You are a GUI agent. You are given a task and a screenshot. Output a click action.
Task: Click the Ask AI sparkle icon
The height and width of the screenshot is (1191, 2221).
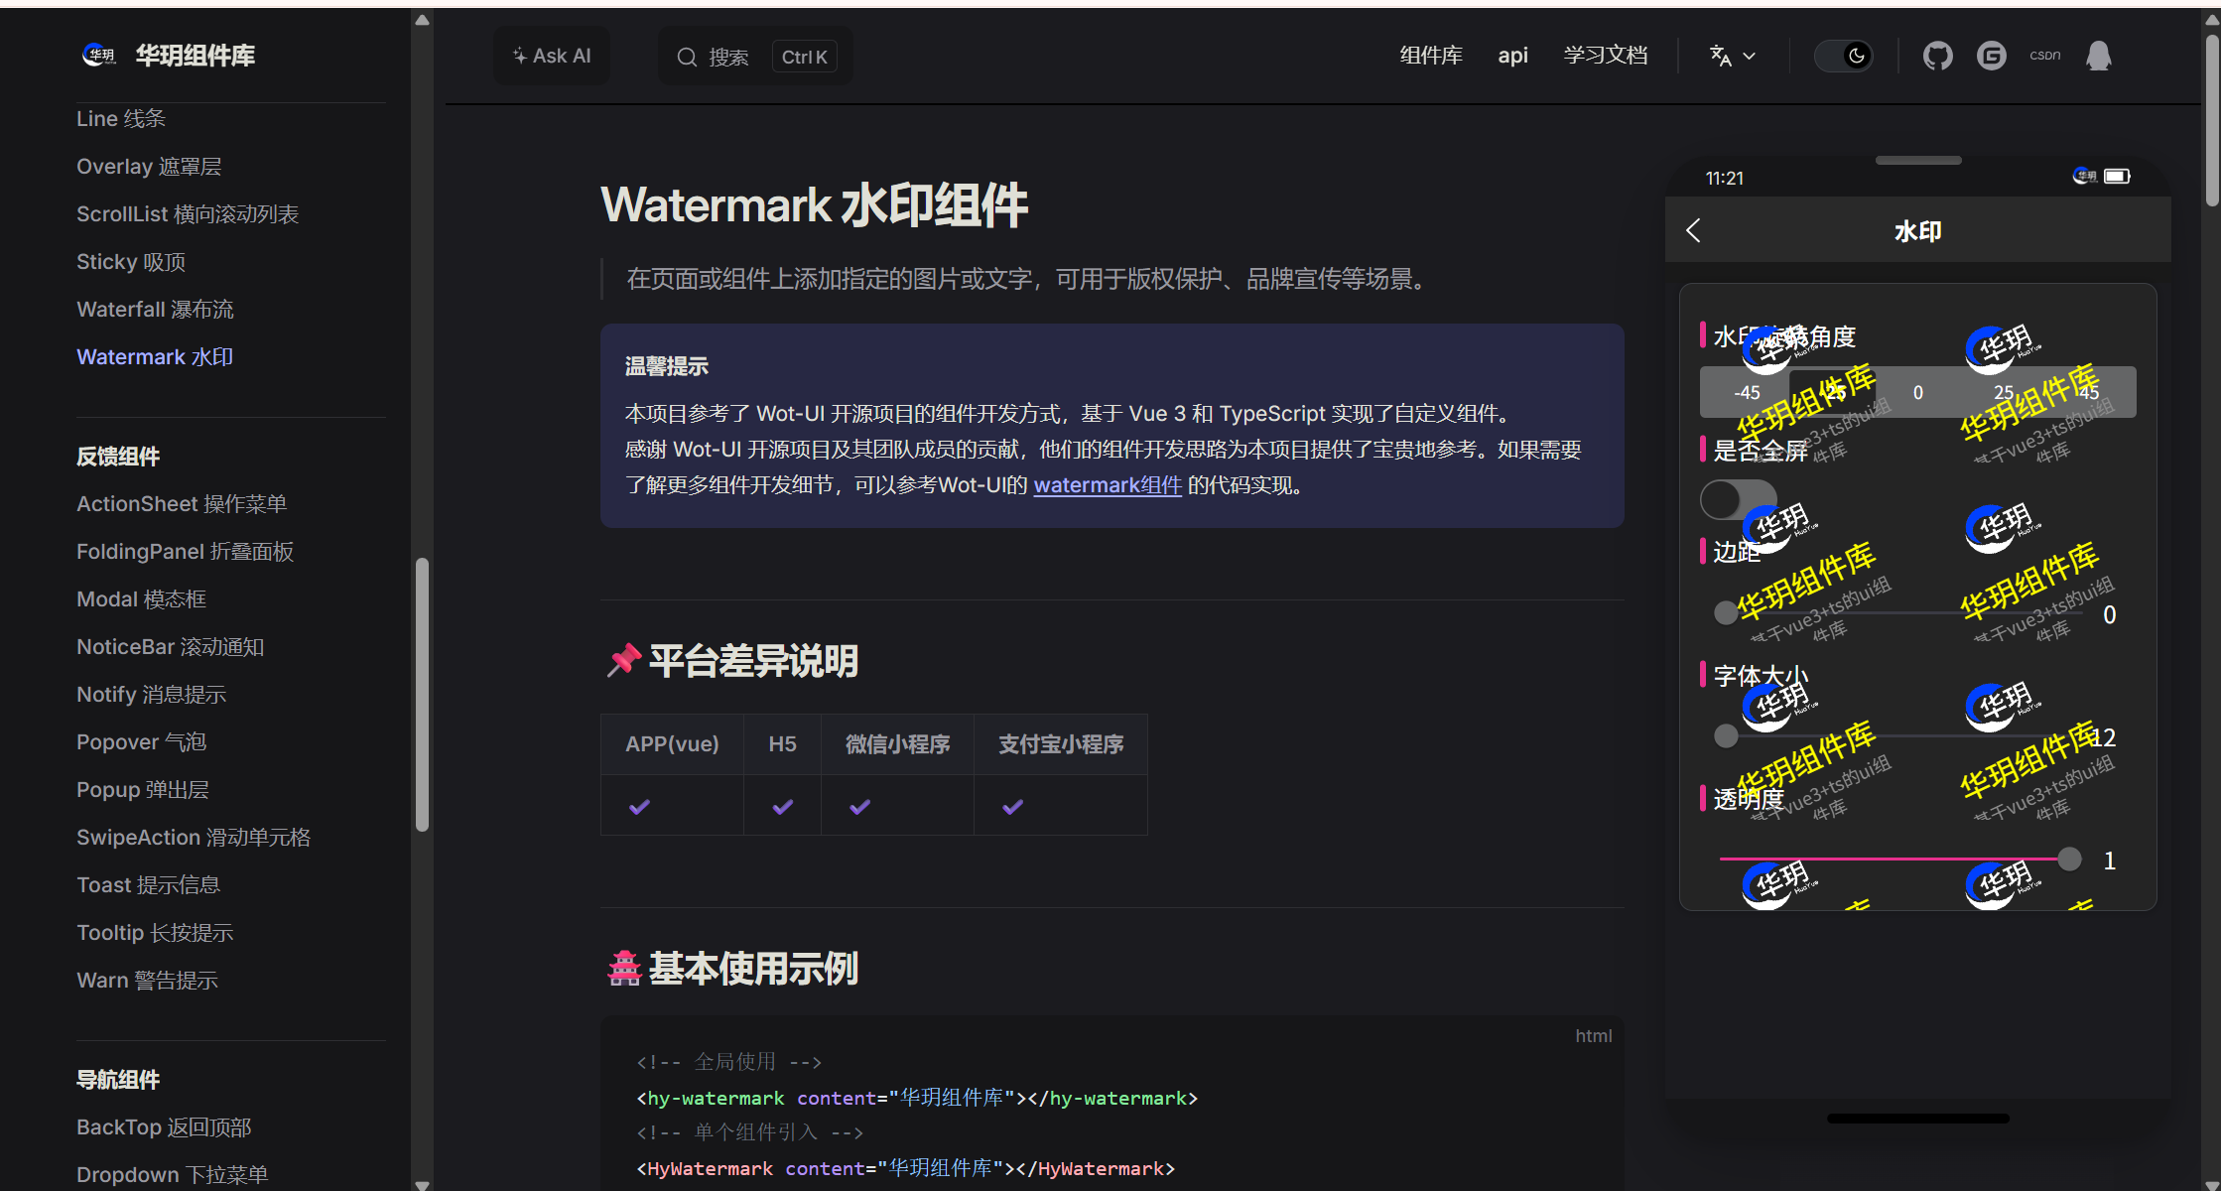click(x=519, y=55)
